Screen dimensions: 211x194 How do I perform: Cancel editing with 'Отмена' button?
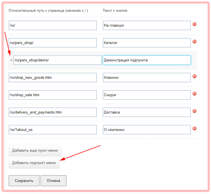tap(54, 181)
